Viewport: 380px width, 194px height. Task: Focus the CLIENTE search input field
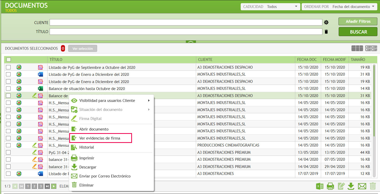186,22
